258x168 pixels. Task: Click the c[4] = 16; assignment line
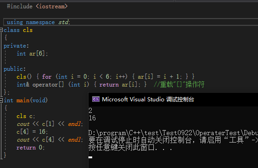(32, 131)
